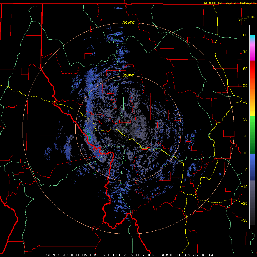Click the 80 dBZ tick label
The height and width of the screenshot is (257, 257).
tap(245, 35)
